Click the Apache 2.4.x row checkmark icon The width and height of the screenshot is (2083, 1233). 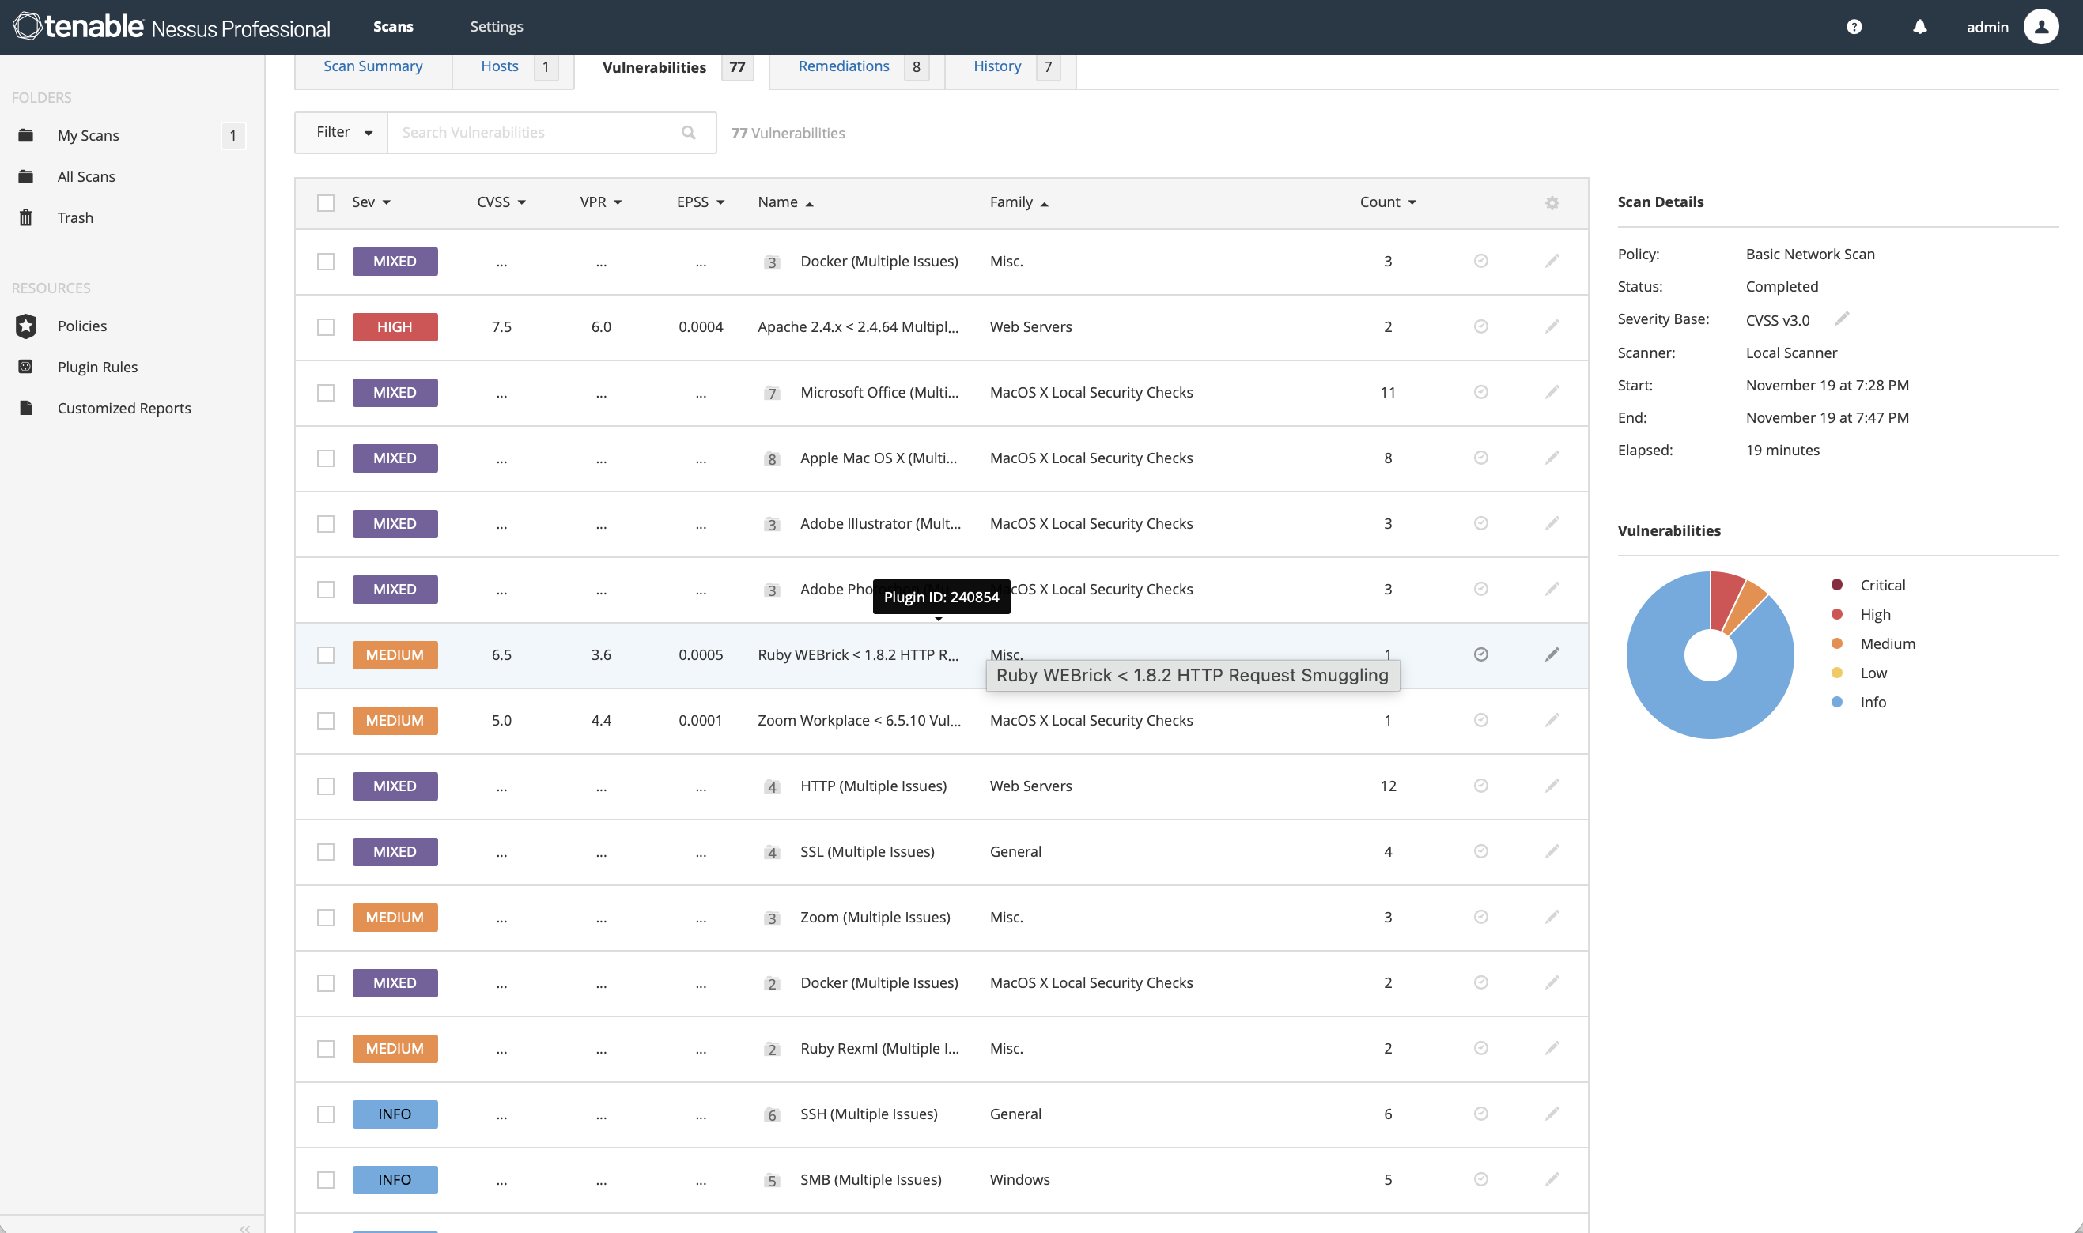tap(1480, 326)
